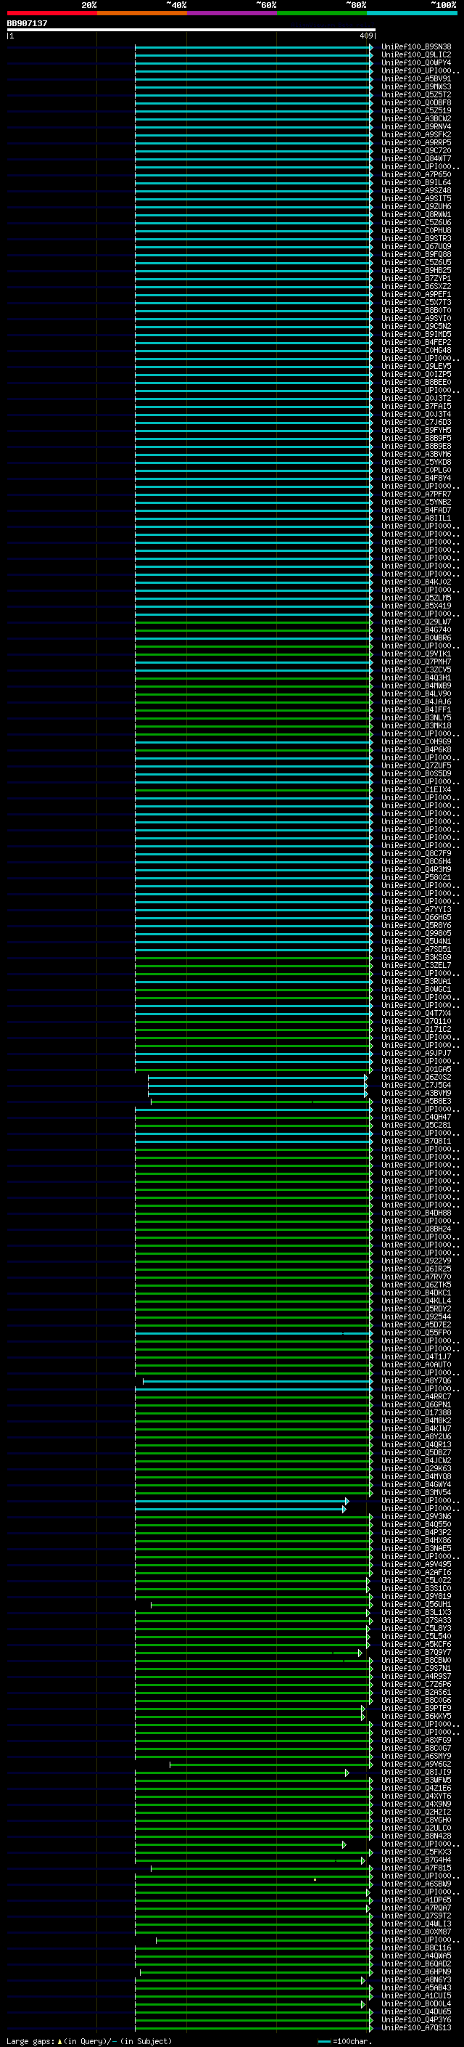Screen dimensions: 464x2047
Task: Click hit UniRef100_B8N428
Action: pos(416,1836)
